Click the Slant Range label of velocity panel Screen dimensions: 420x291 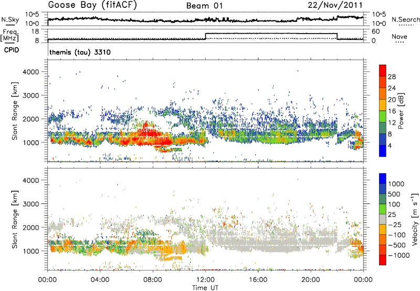click(x=15, y=219)
